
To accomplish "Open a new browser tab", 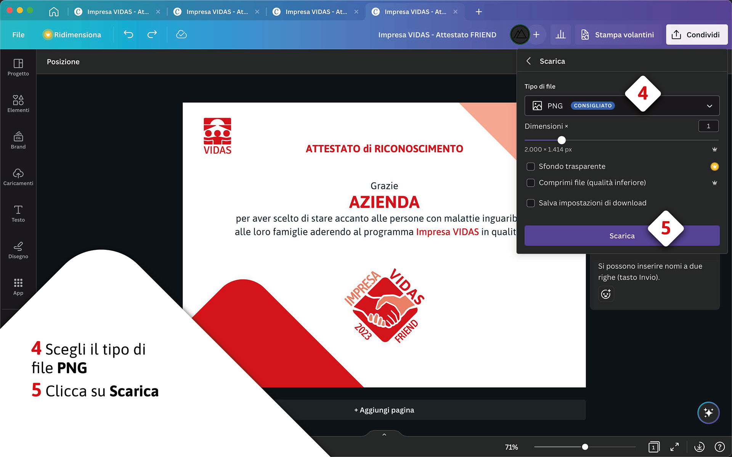I will [479, 12].
